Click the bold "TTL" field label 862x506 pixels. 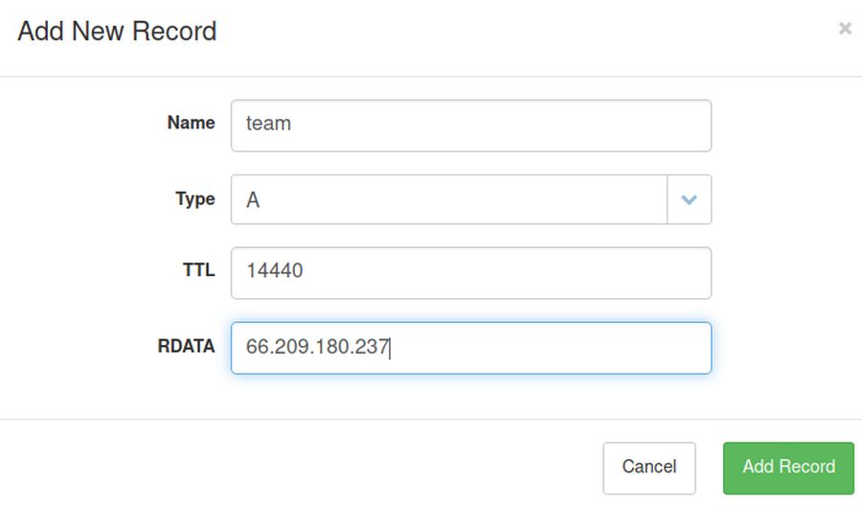coord(198,270)
